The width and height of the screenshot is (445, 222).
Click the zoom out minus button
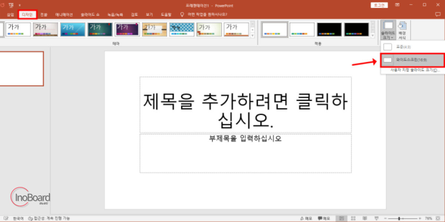(x=386, y=218)
